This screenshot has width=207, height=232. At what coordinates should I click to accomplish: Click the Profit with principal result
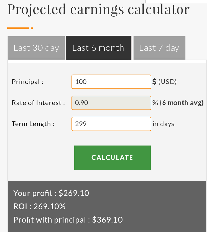click(68, 220)
